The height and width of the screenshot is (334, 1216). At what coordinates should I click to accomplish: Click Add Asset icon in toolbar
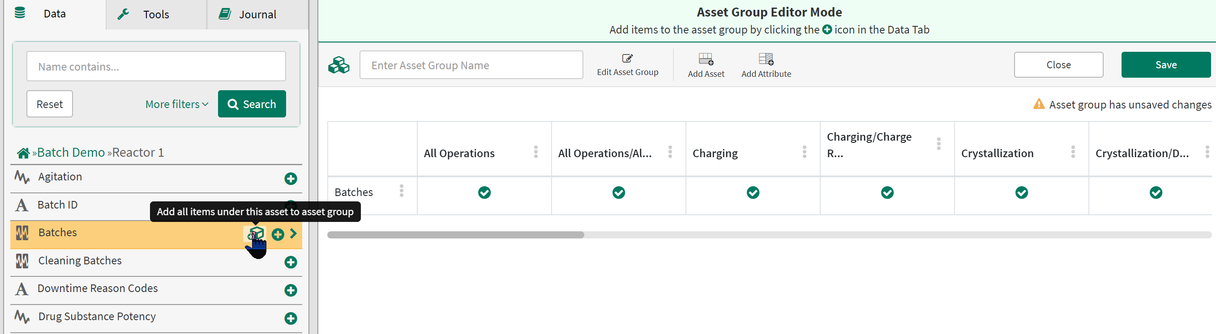[706, 59]
